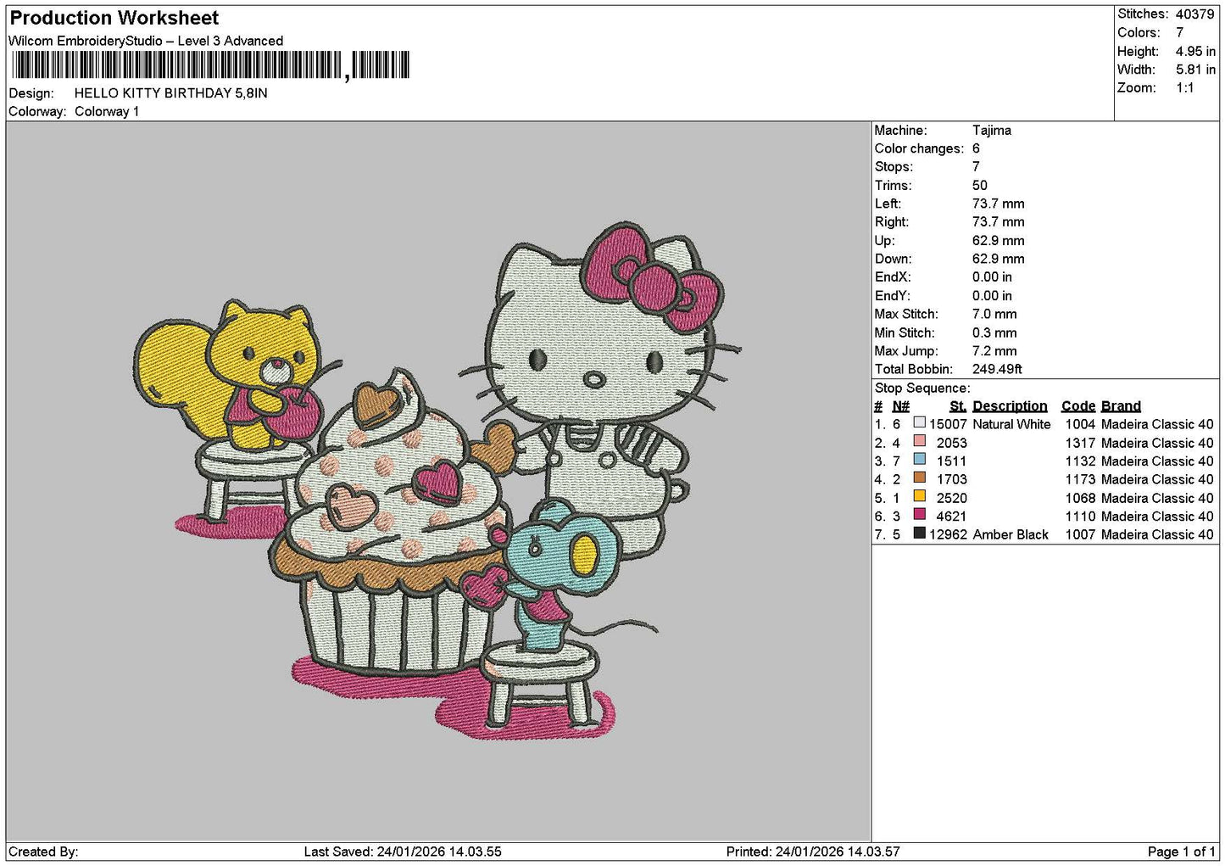Select the brown 1173 thread swatch
This screenshot has height=866, width=1225.
(x=919, y=478)
